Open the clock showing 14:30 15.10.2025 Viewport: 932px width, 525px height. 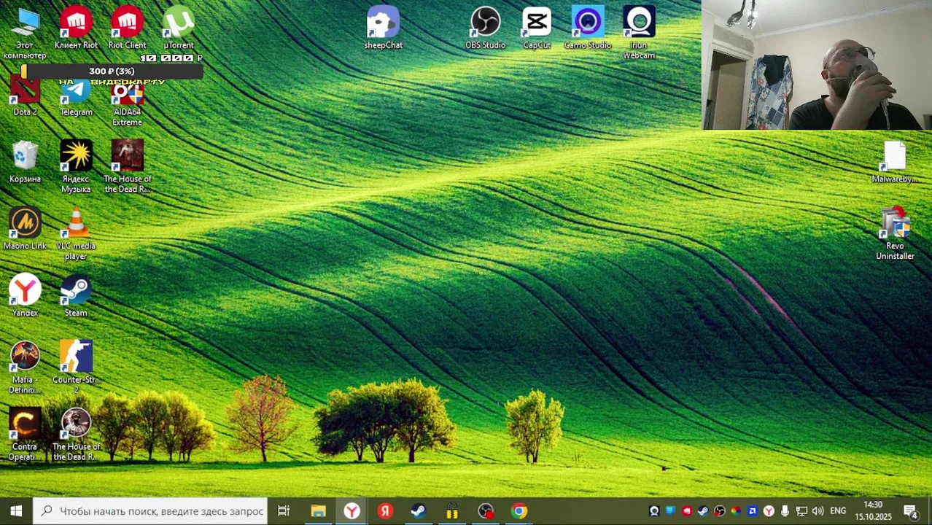pyautogui.click(x=873, y=511)
